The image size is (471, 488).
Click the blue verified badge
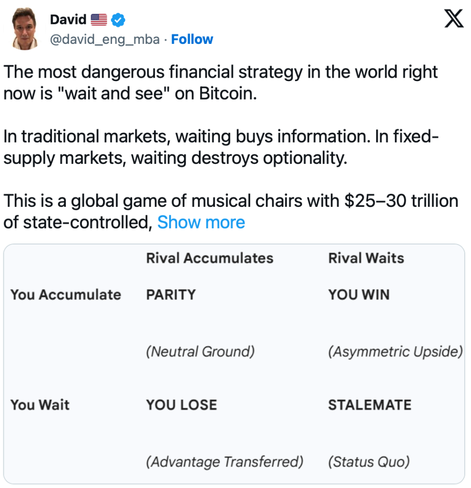118,20
